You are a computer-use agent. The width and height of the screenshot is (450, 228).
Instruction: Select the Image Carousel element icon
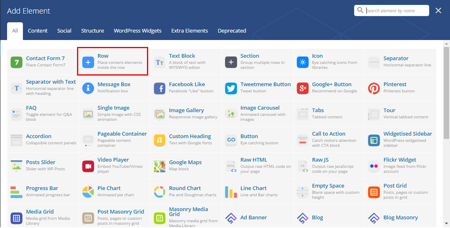click(231, 114)
